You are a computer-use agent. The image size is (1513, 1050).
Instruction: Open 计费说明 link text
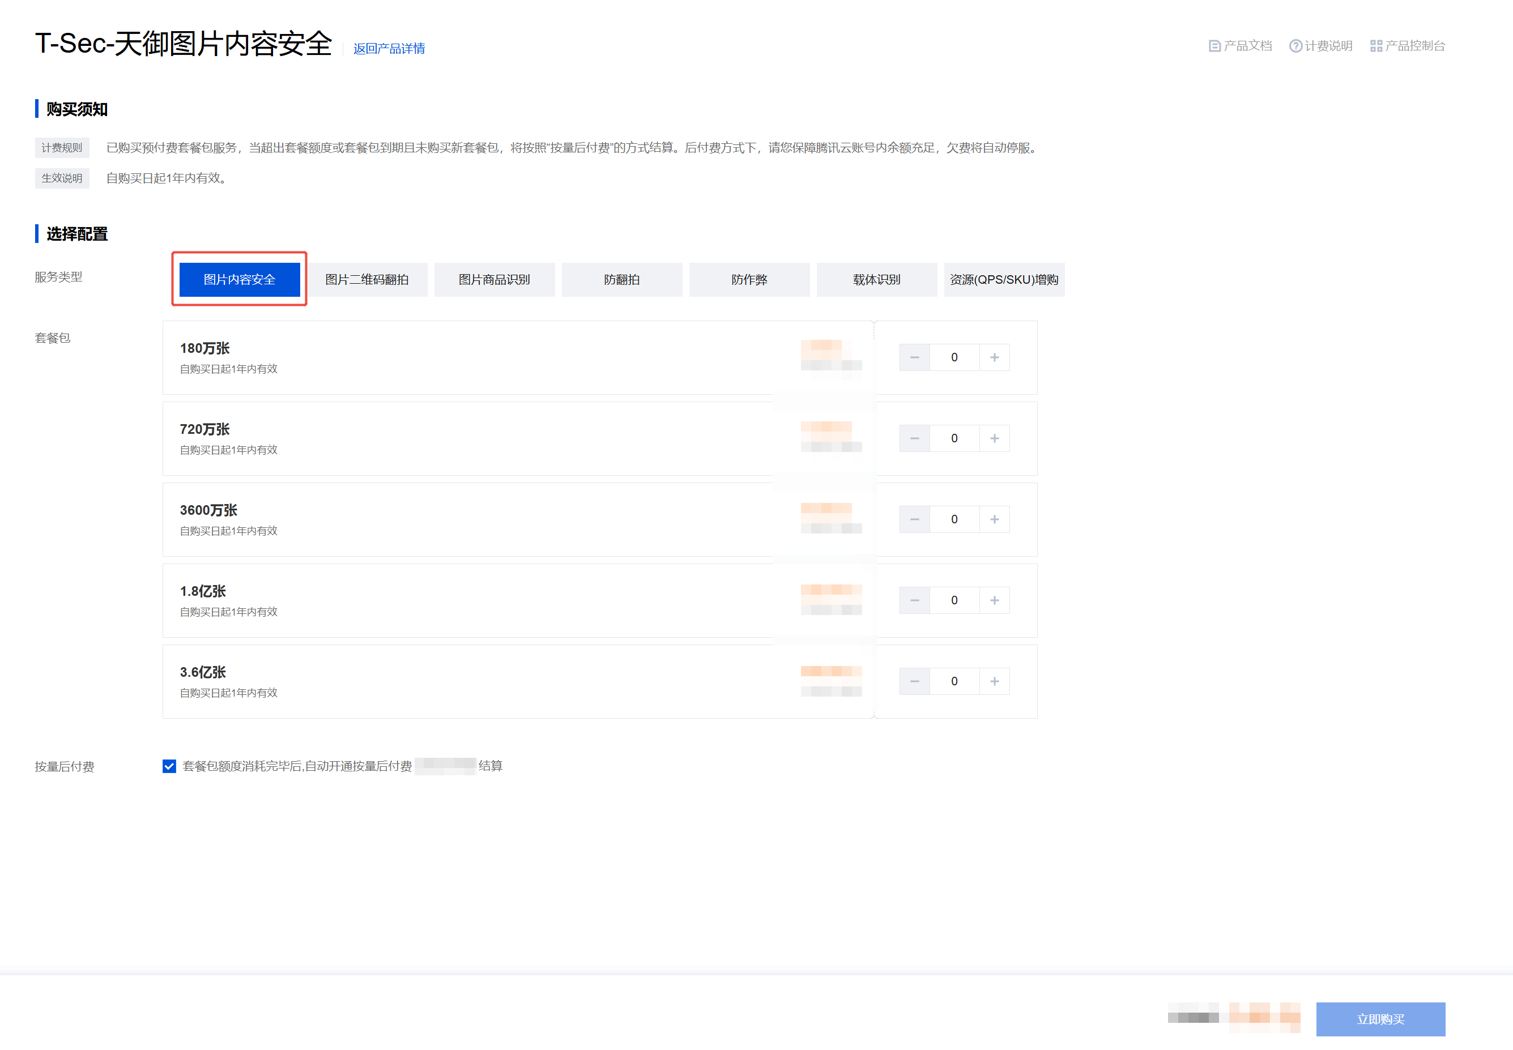coord(1328,46)
